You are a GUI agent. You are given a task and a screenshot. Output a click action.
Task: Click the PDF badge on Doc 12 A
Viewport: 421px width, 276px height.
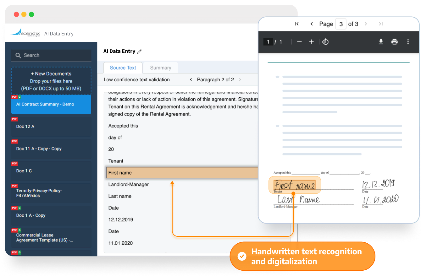tap(14, 119)
